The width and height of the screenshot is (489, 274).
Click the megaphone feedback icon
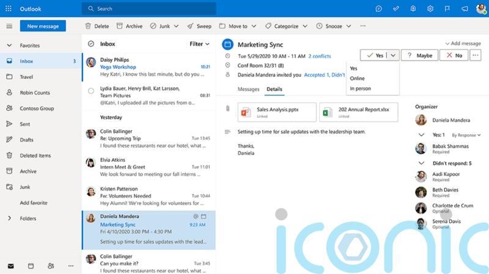coord(465,9)
